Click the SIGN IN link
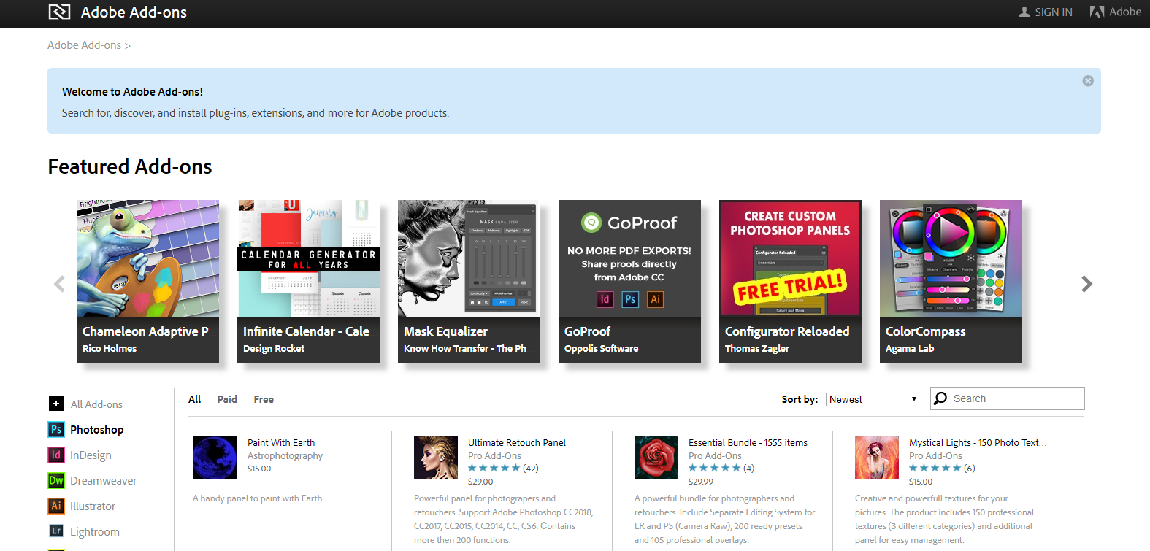 click(1053, 12)
